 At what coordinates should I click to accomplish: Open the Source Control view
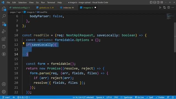point(4,24)
